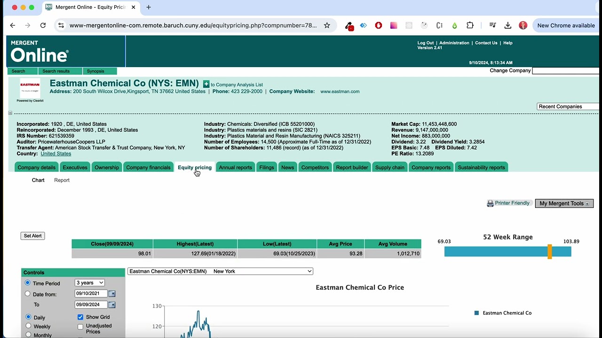Open the Help link

click(x=508, y=43)
